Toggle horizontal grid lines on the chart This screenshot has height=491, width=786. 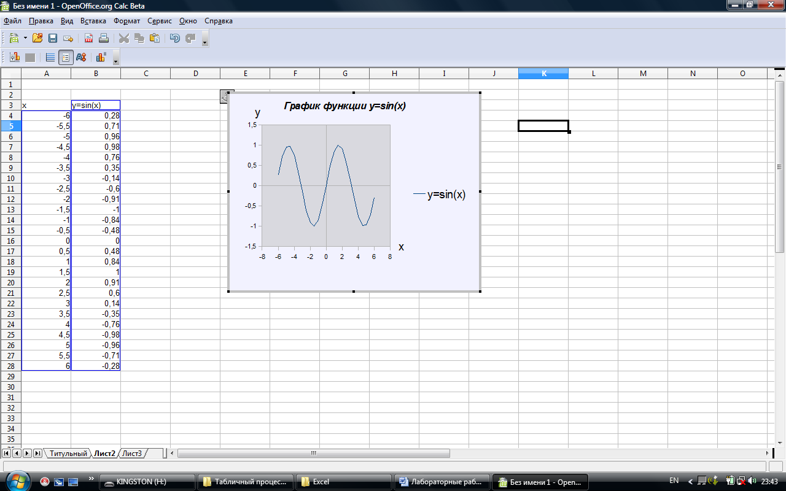point(50,58)
